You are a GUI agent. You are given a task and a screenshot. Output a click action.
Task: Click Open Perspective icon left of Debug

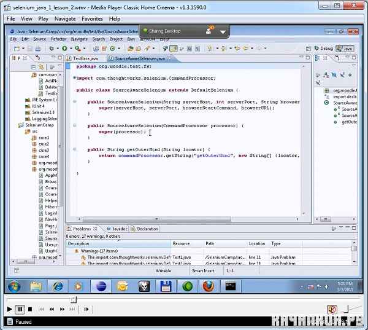click(308, 49)
